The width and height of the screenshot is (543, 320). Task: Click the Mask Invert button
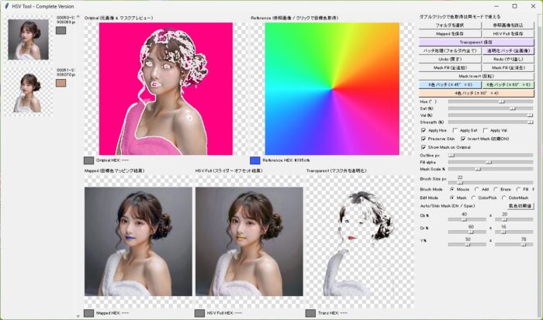[x=476, y=76]
